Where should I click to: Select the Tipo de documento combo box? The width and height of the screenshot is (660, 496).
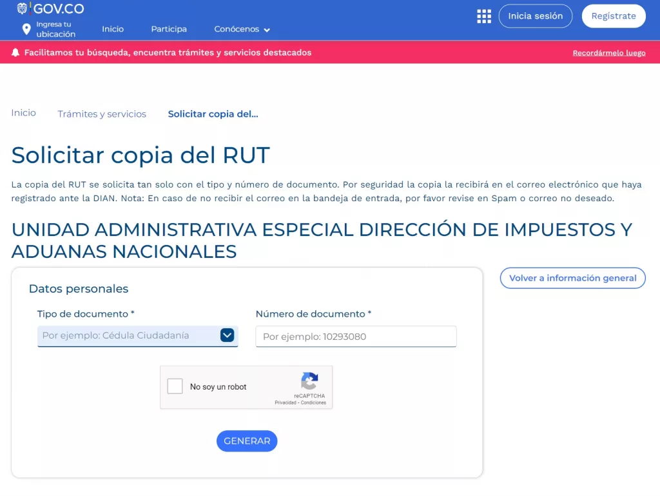(x=129, y=335)
